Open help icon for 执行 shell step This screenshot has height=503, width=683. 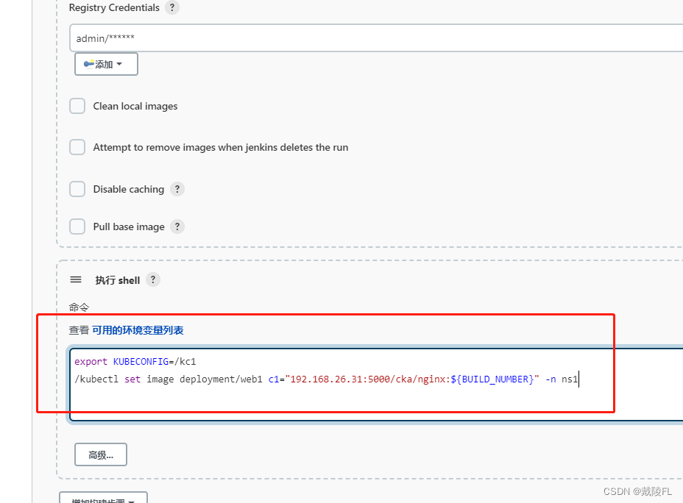[153, 279]
